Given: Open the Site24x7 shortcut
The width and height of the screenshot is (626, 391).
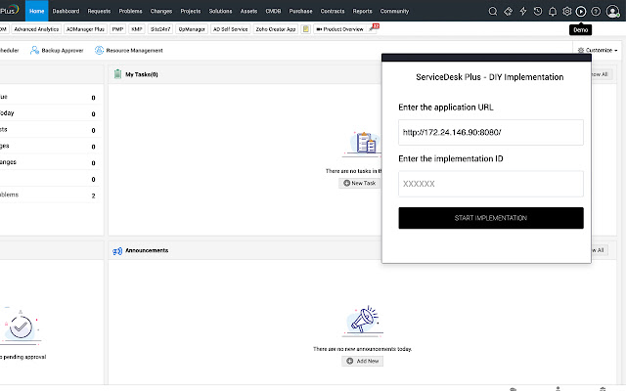Looking at the screenshot, I should point(160,29).
